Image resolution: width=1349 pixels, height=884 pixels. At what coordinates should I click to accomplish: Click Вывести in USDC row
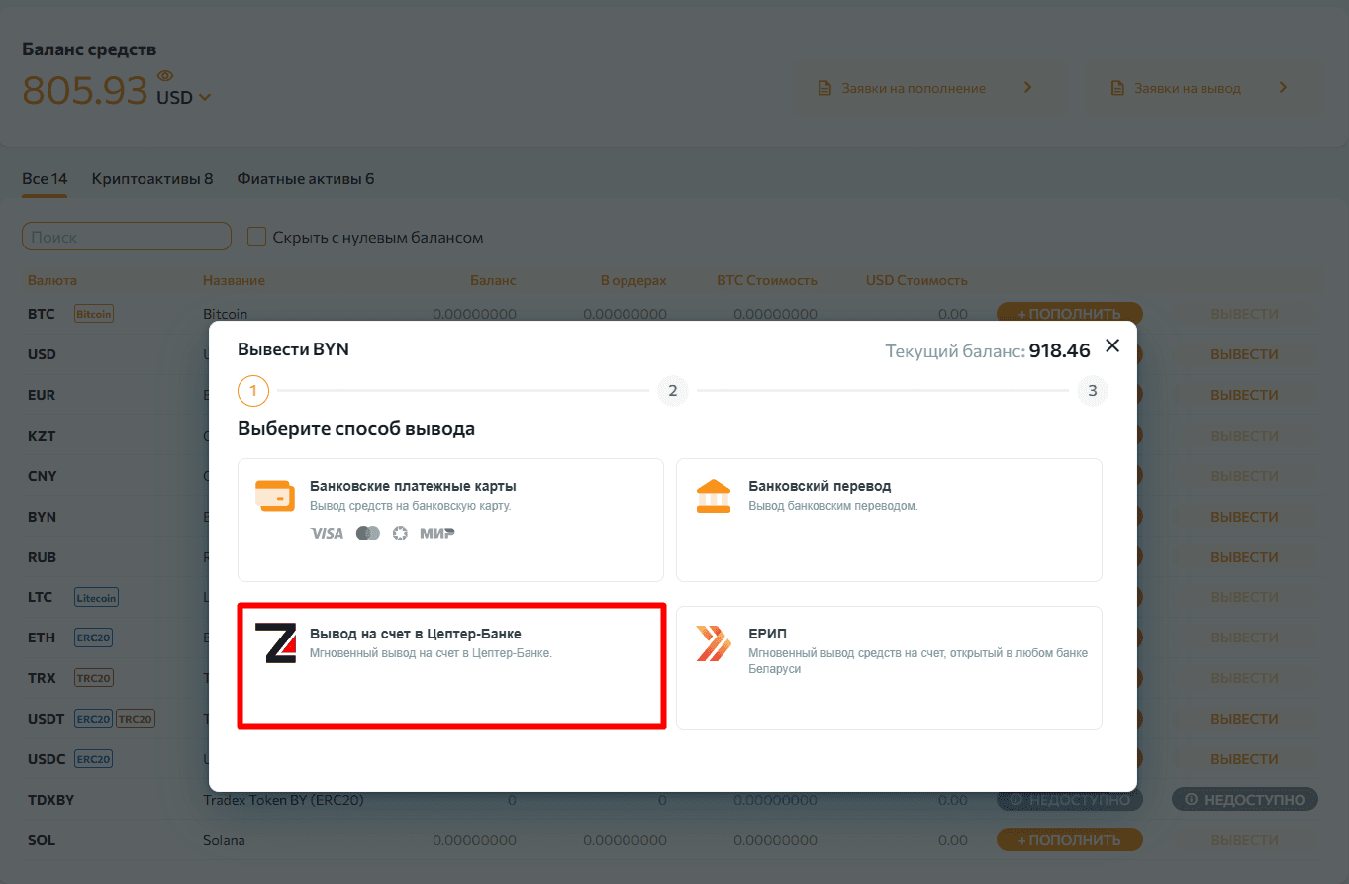click(x=1245, y=759)
